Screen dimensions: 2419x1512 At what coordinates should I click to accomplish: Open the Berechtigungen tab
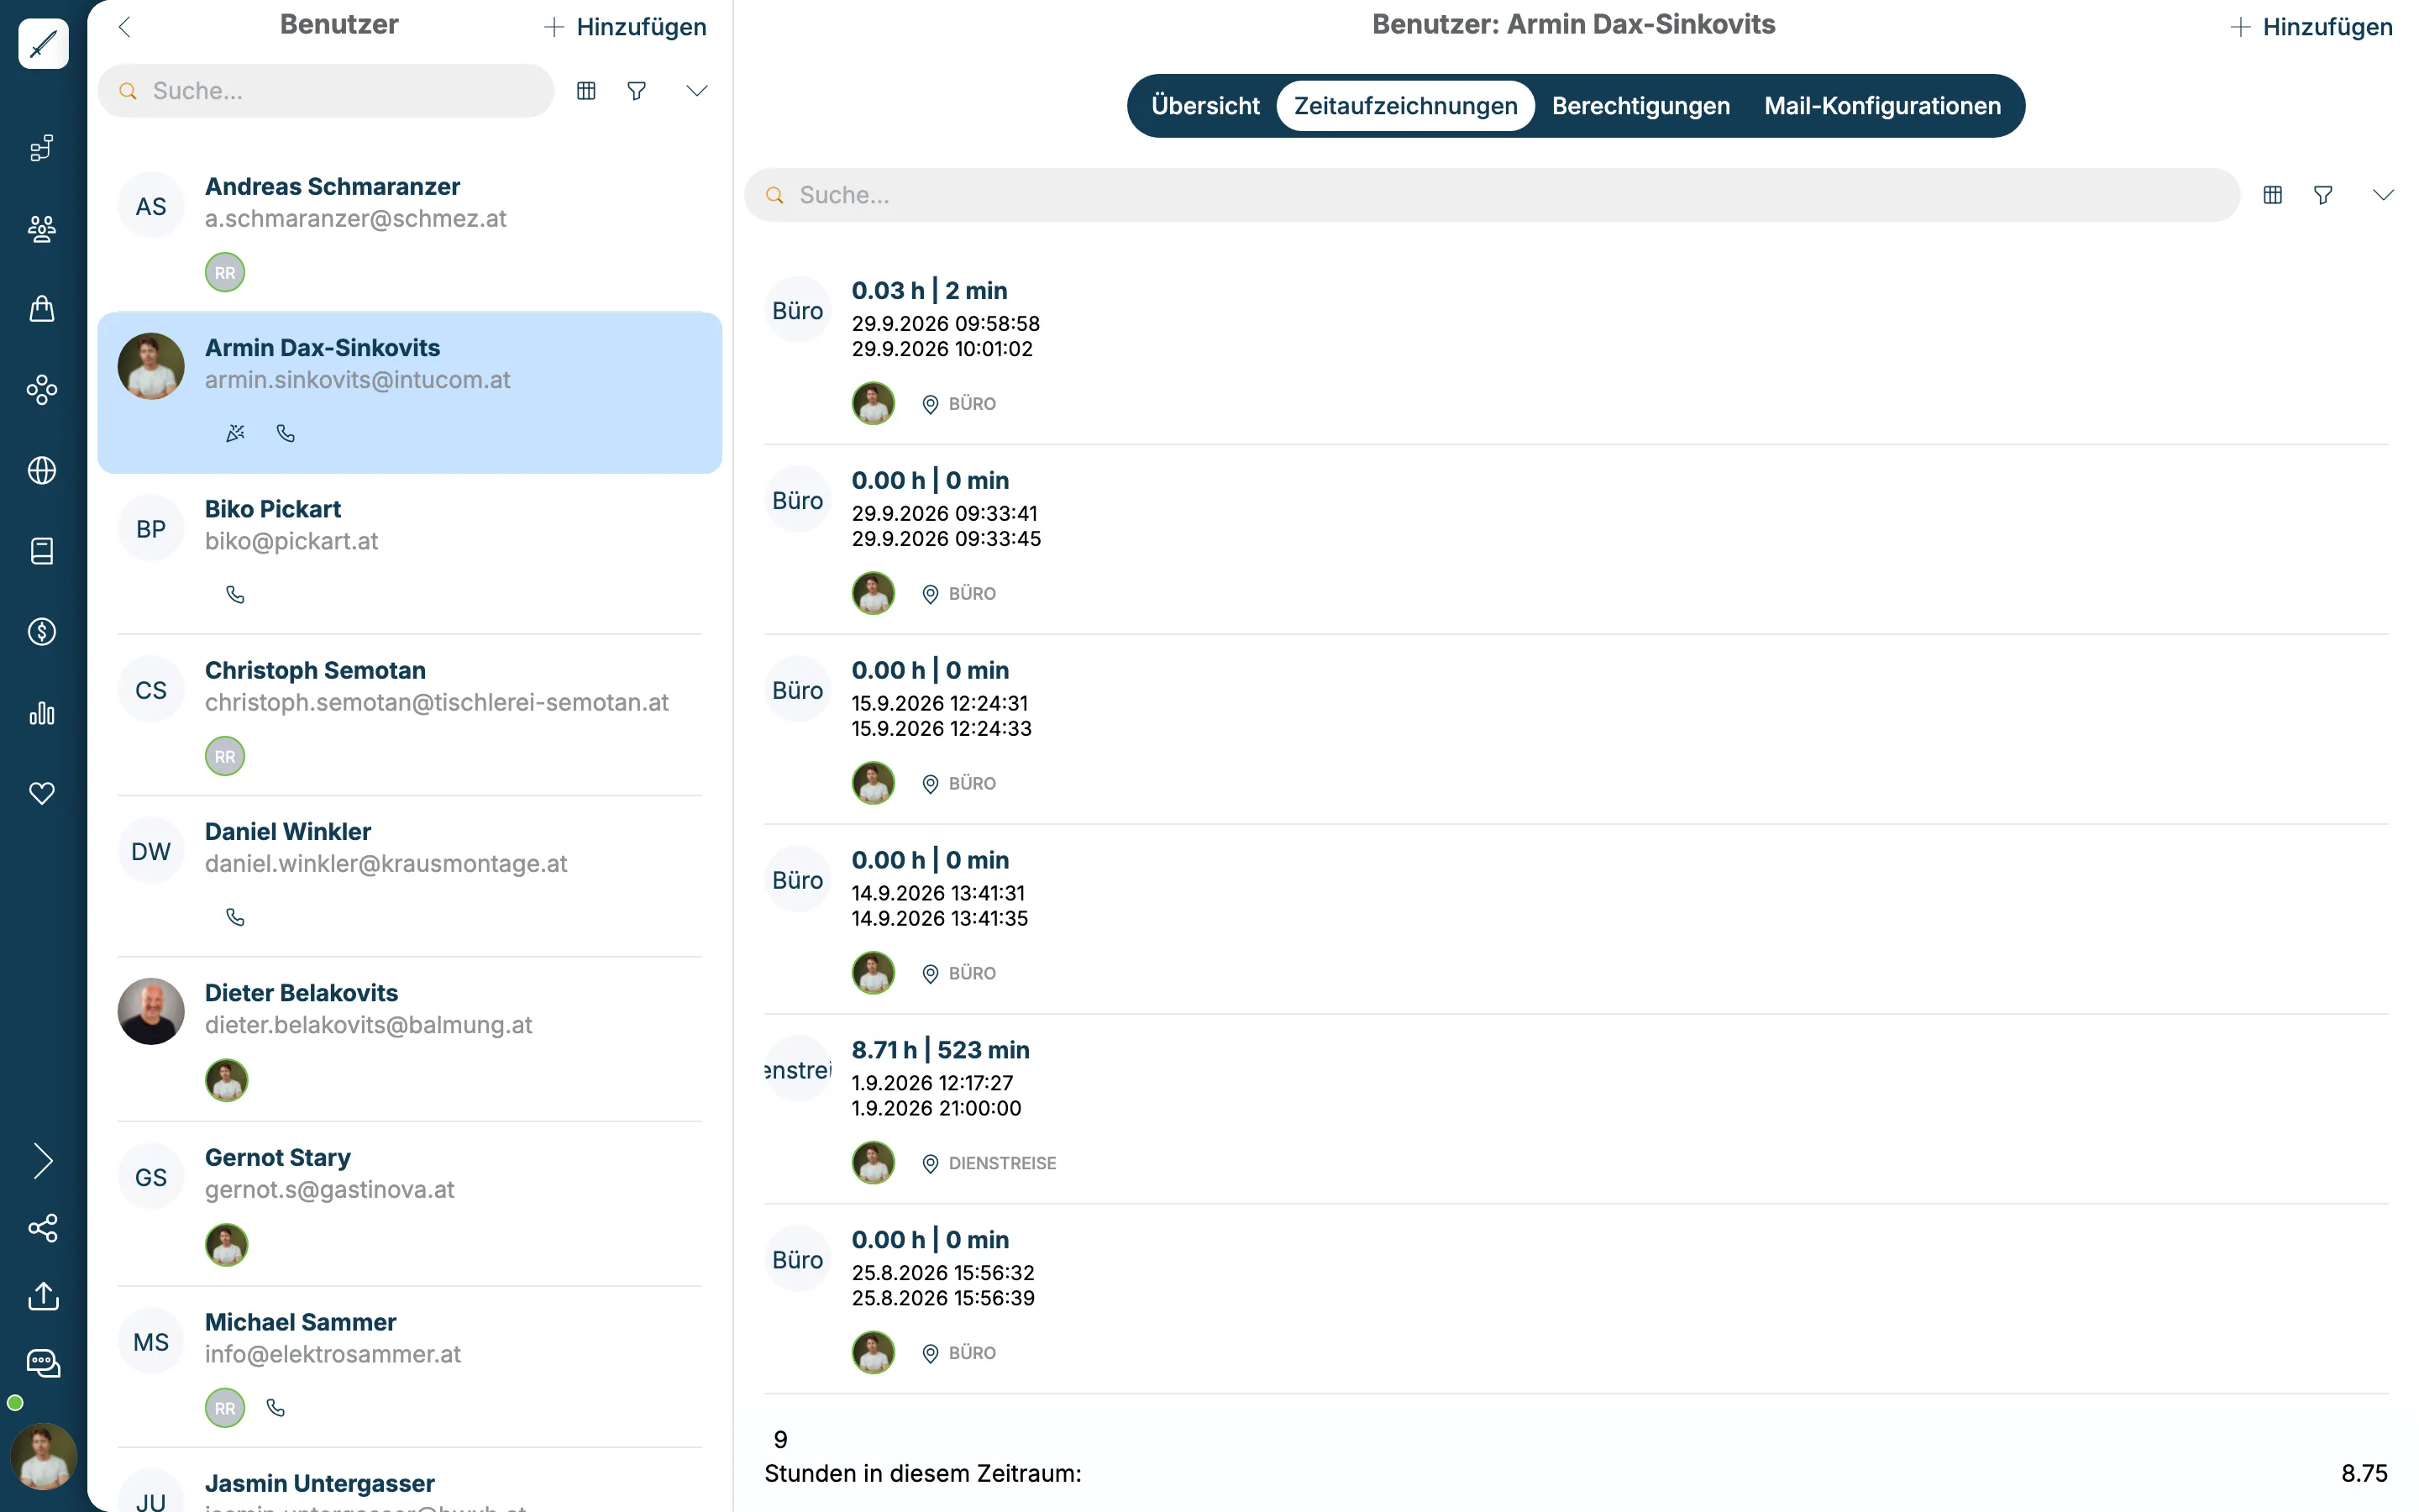(1640, 106)
